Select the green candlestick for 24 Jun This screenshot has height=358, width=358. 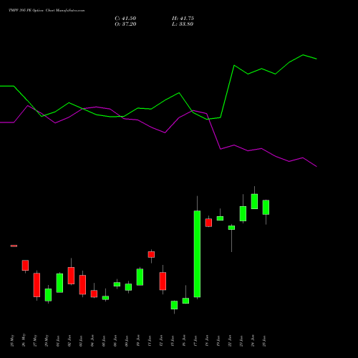click(x=254, y=201)
